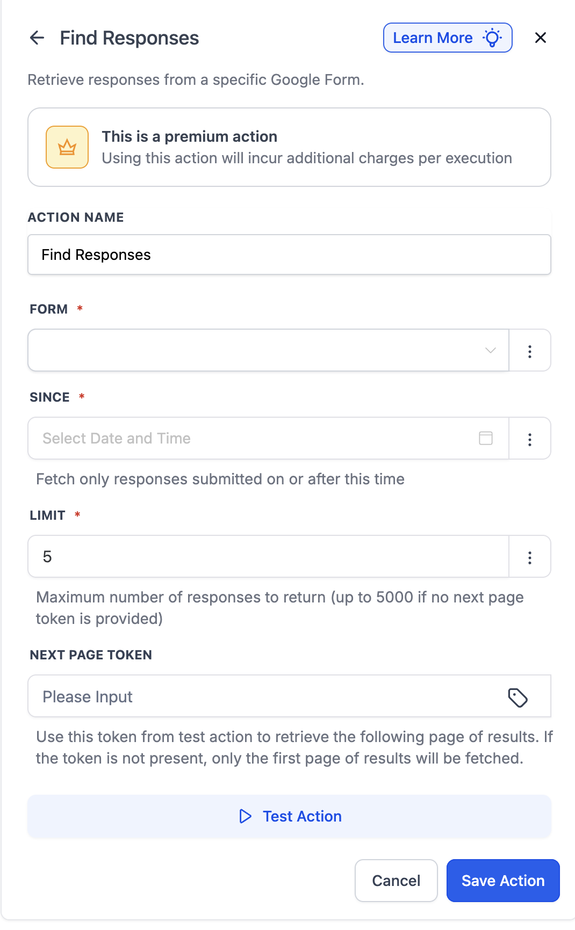Open the Limit field three-dot options

[530, 557]
